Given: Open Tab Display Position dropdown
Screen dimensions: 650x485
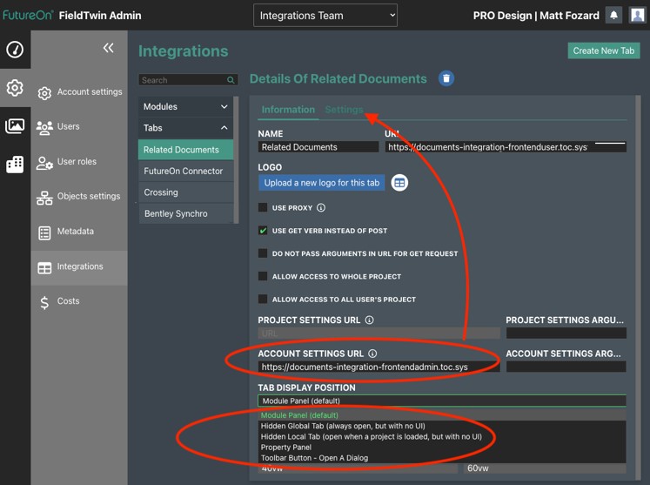Looking at the screenshot, I should point(442,401).
